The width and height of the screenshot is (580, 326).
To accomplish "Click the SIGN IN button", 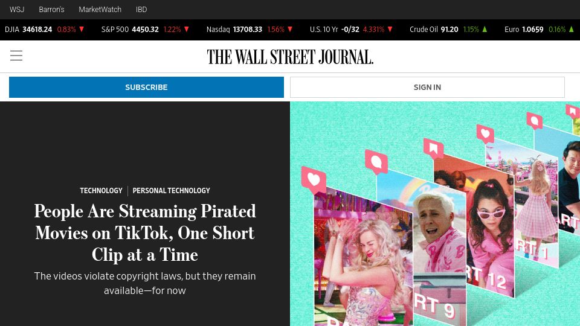I will [427, 87].
